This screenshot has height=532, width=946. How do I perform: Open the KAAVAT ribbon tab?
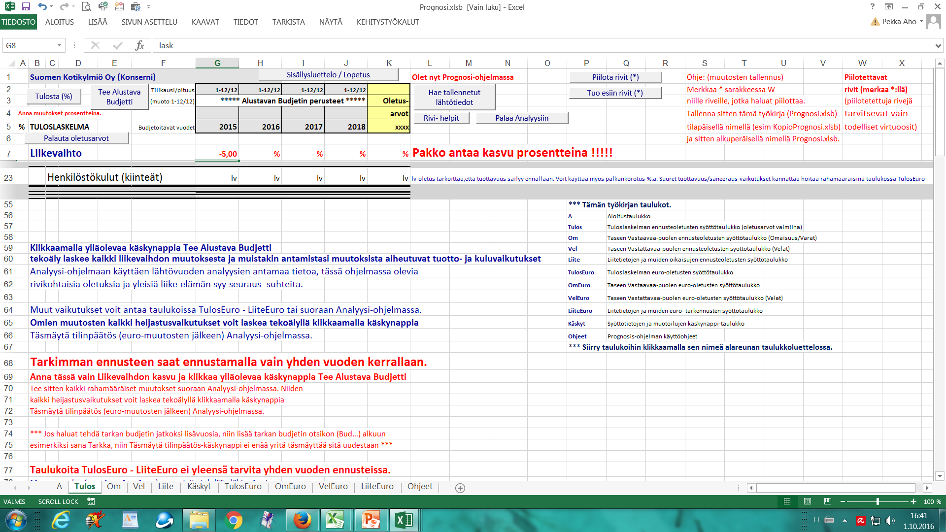click(205, 22)
